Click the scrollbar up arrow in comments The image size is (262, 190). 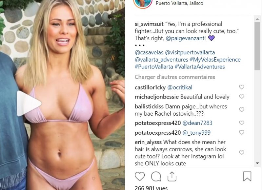pyautogui.click(x=257, y=19)
